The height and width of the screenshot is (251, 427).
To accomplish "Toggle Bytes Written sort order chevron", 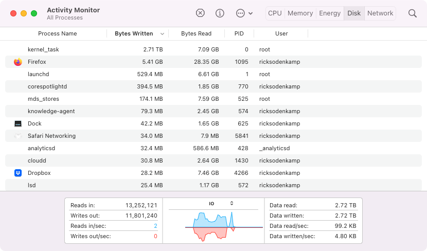I will (x=163, y=34).
